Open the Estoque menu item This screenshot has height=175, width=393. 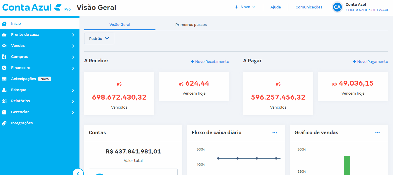pos(40,90)
